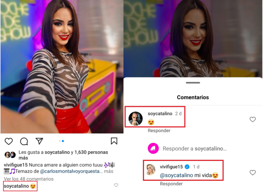Share post with paper plane icon
263x192 pixels.
[39, 141]
